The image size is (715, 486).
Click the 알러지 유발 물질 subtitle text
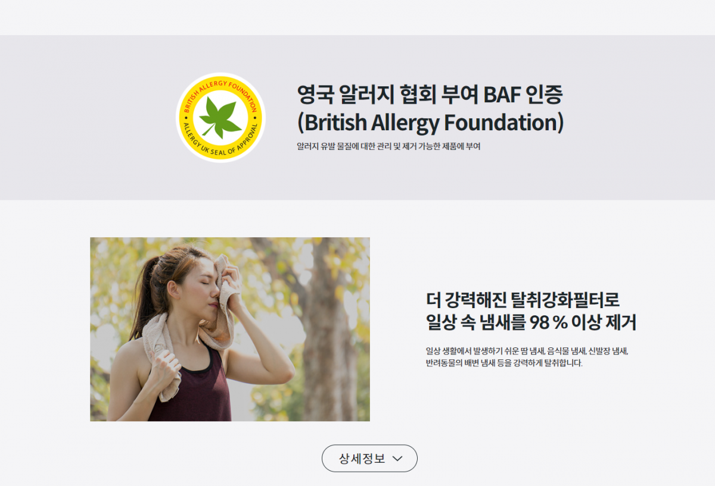coord(388,146)
